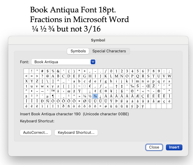Choose the Œ ligature symbol cell
The image size is (193, 165).
[x=148, y=86]
